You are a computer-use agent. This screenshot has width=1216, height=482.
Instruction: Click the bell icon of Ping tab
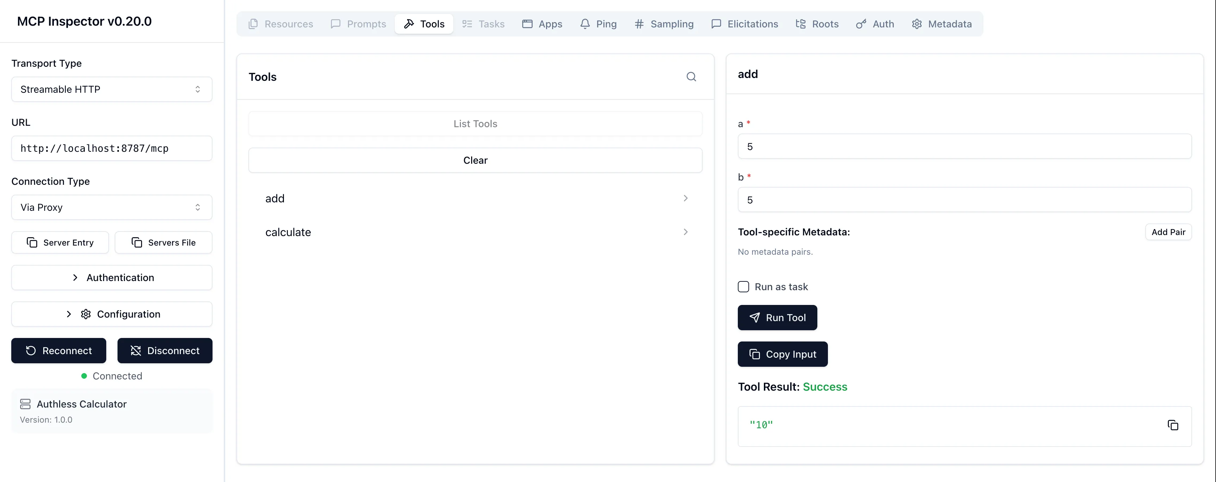click(585, 24)
